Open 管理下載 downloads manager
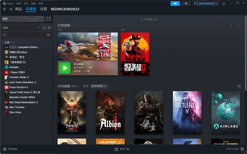Image resolution: width=247 pixels, height=154 pixels. pyautogui.click(x=122, y=149)
